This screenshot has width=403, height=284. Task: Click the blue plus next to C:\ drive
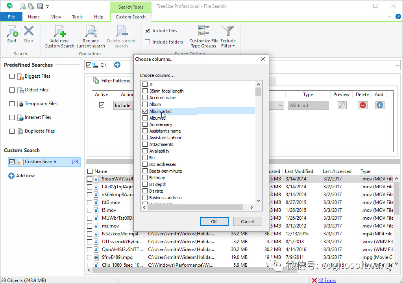117,65
